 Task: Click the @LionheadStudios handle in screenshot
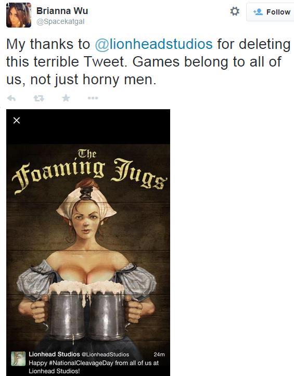click(105, 355)
